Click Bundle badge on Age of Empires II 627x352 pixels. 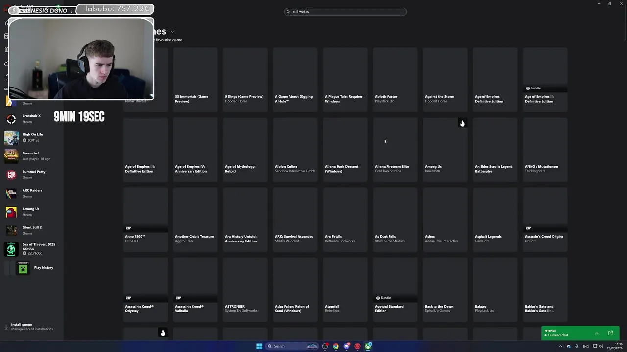(x=533, y=88)
